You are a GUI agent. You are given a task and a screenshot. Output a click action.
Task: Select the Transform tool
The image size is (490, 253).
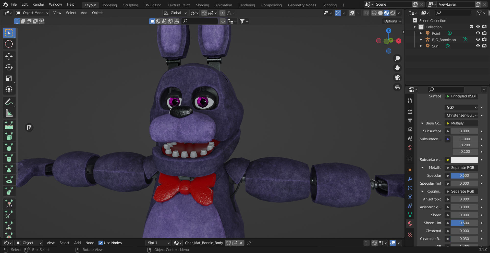click(x=9, y=89)
